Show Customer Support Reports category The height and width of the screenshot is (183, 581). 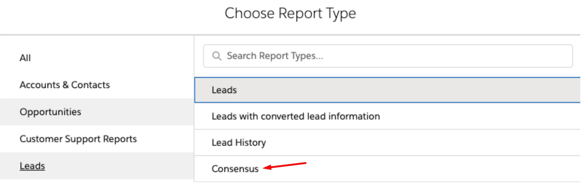(x=78, y=139)
